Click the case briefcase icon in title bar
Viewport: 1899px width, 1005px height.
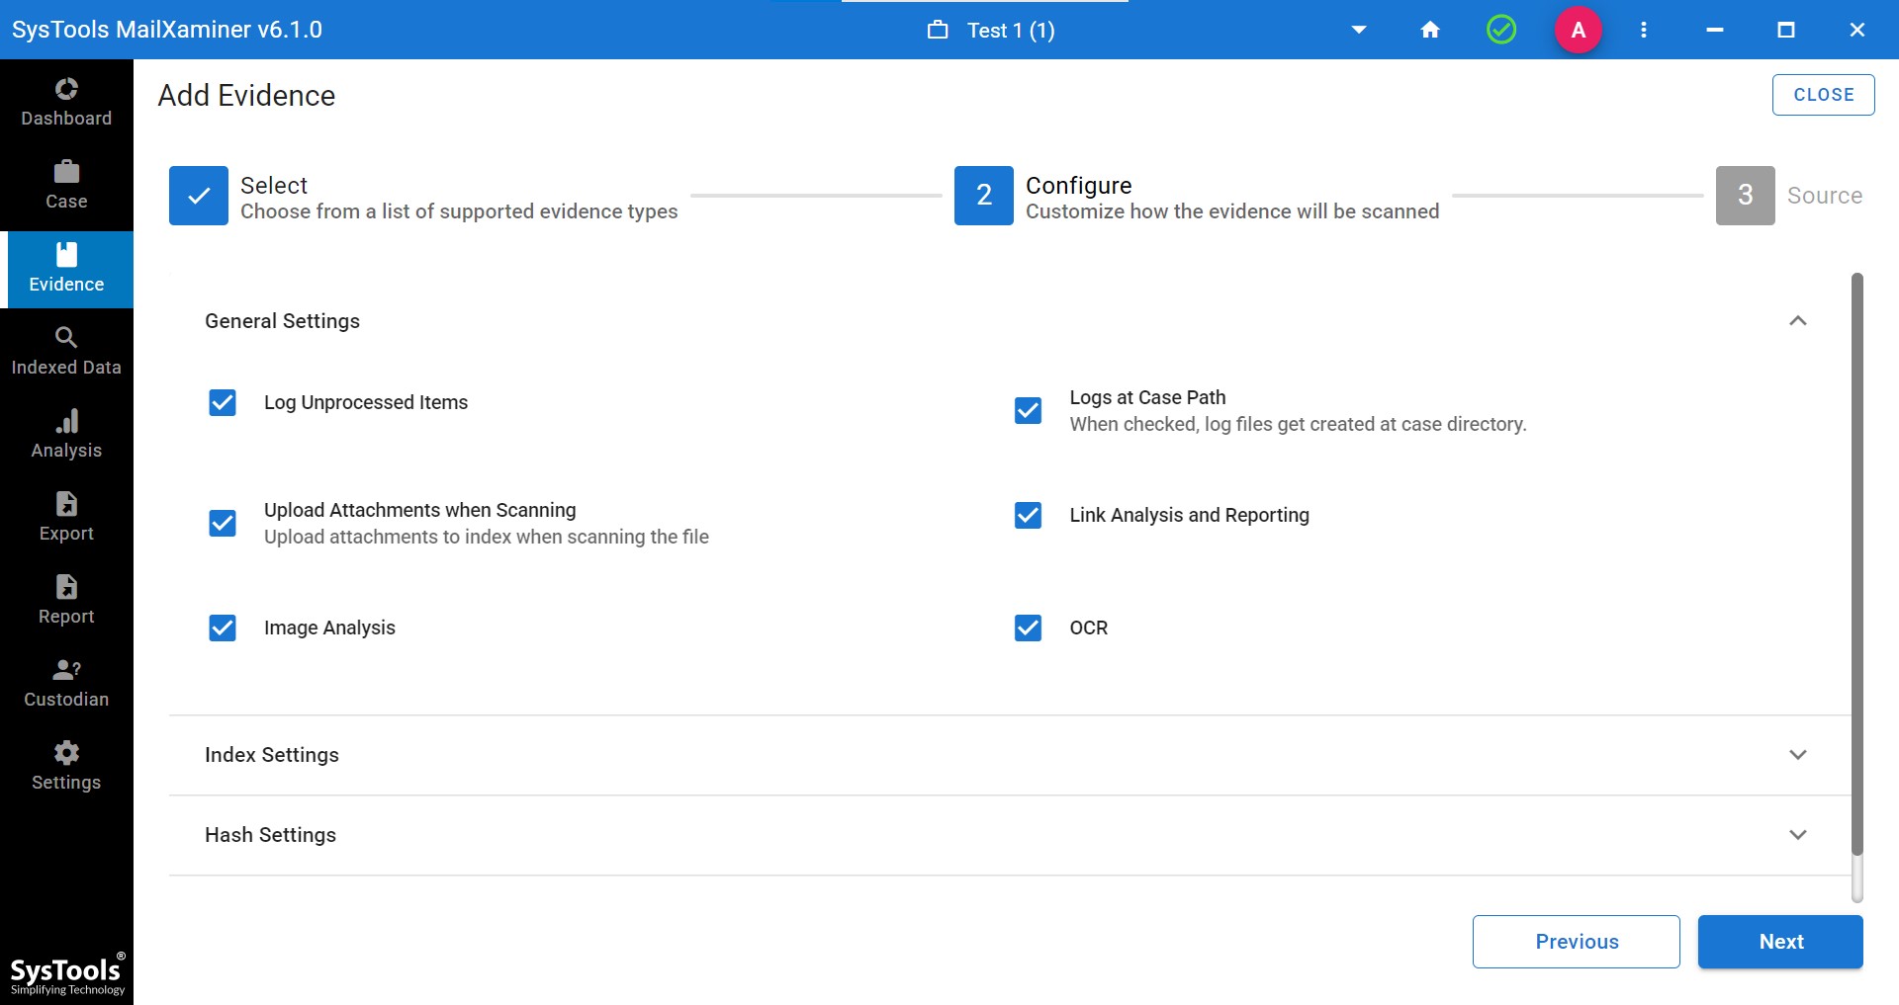(x=938, y=30)
